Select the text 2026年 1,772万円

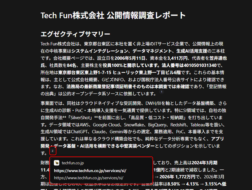pos(177,177)
